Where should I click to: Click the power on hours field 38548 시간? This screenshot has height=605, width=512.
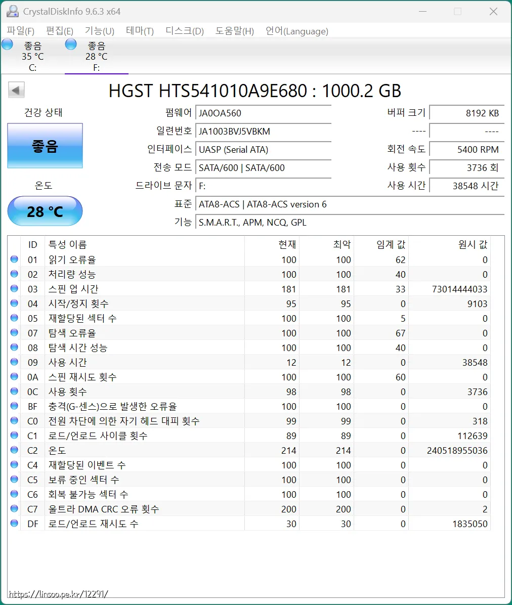tap(467, 186)
